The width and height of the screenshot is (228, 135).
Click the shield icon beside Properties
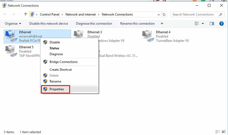coord(45,89)
